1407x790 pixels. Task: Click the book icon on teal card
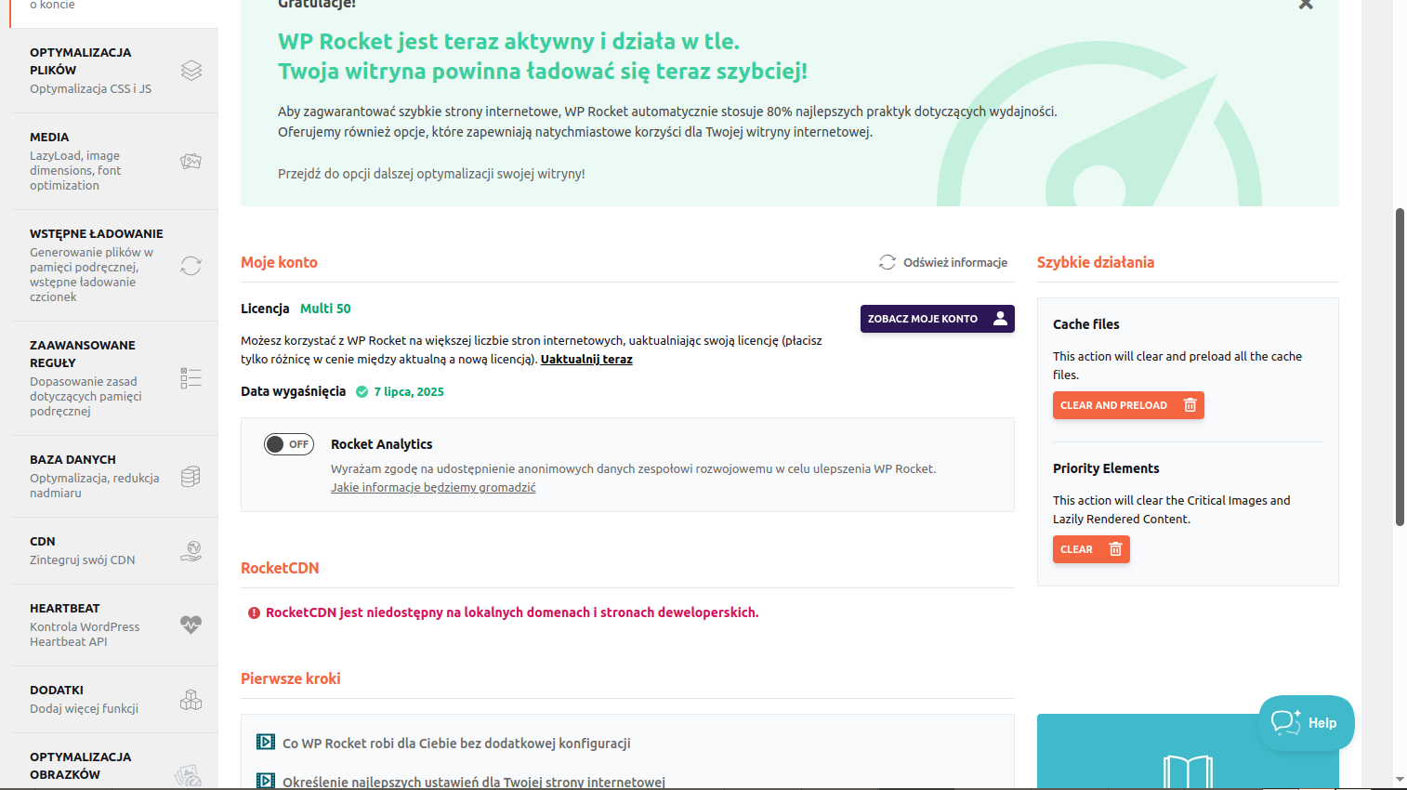pos(1188,772)
